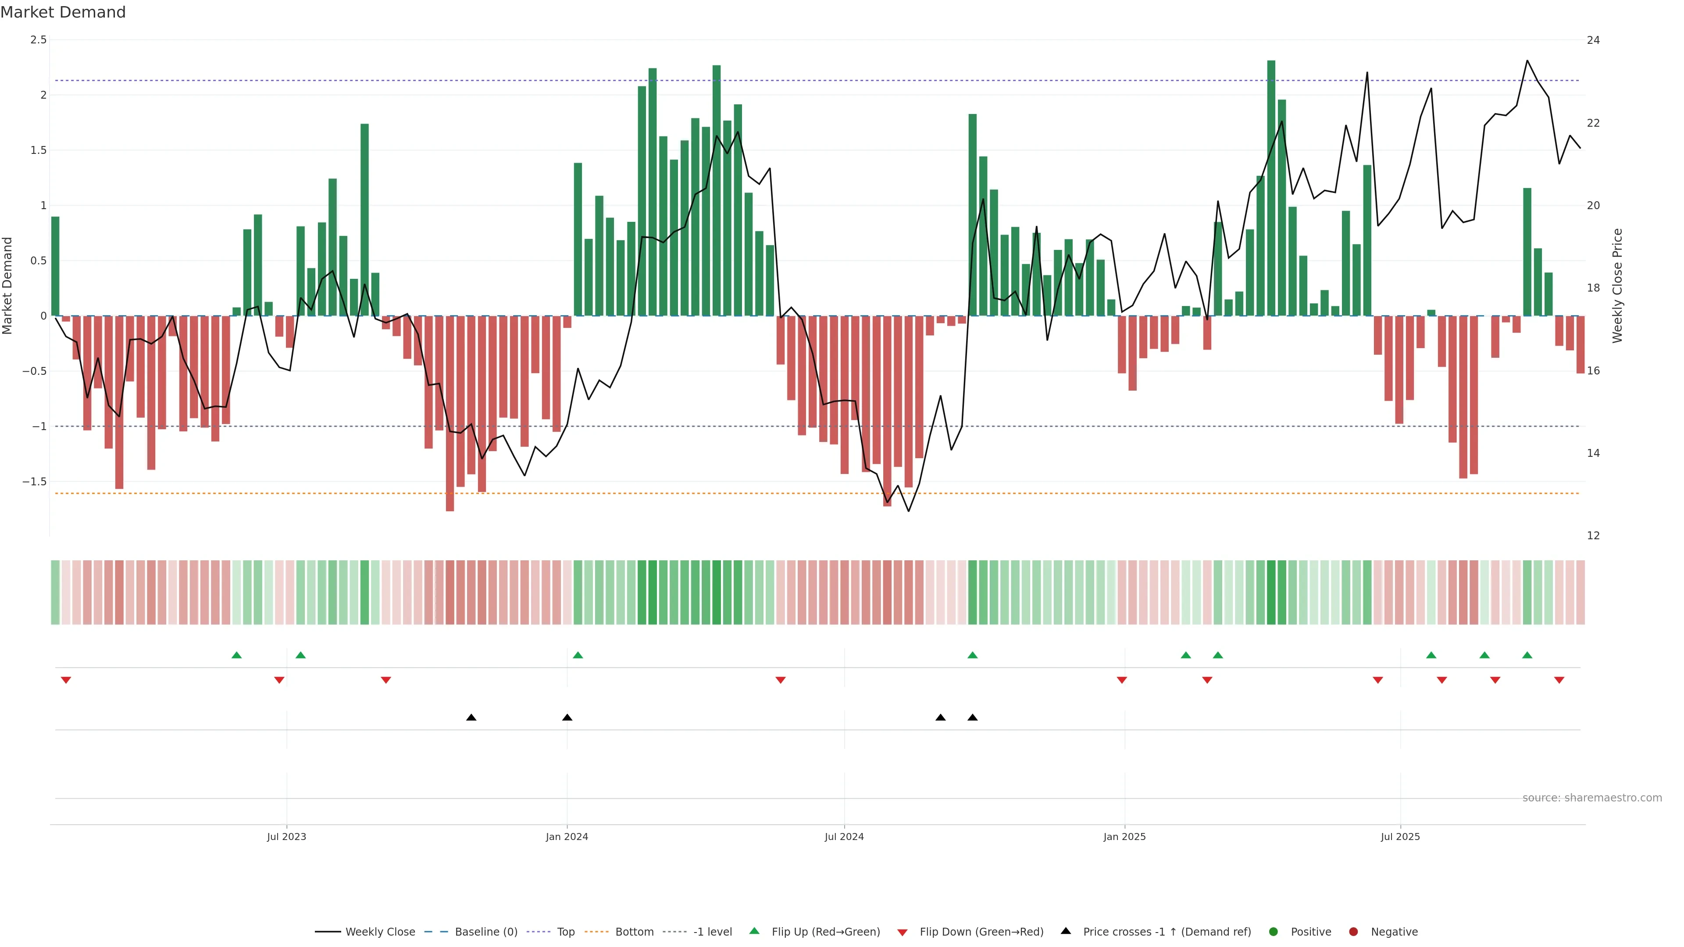Click the green Flip Up triangle in legend
Screen dimensions: 1684x947
754,931
